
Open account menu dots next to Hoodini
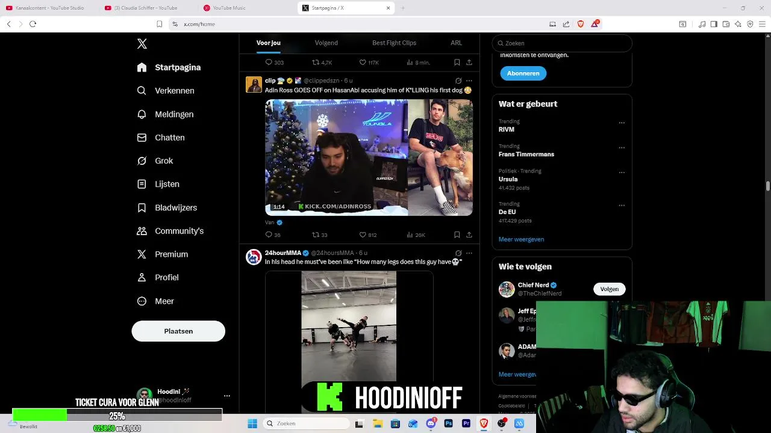227,396
